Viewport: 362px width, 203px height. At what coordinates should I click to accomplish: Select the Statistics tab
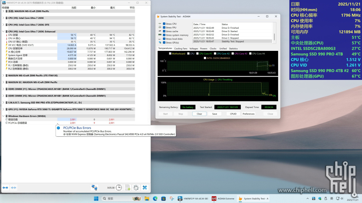click(233, 49)
